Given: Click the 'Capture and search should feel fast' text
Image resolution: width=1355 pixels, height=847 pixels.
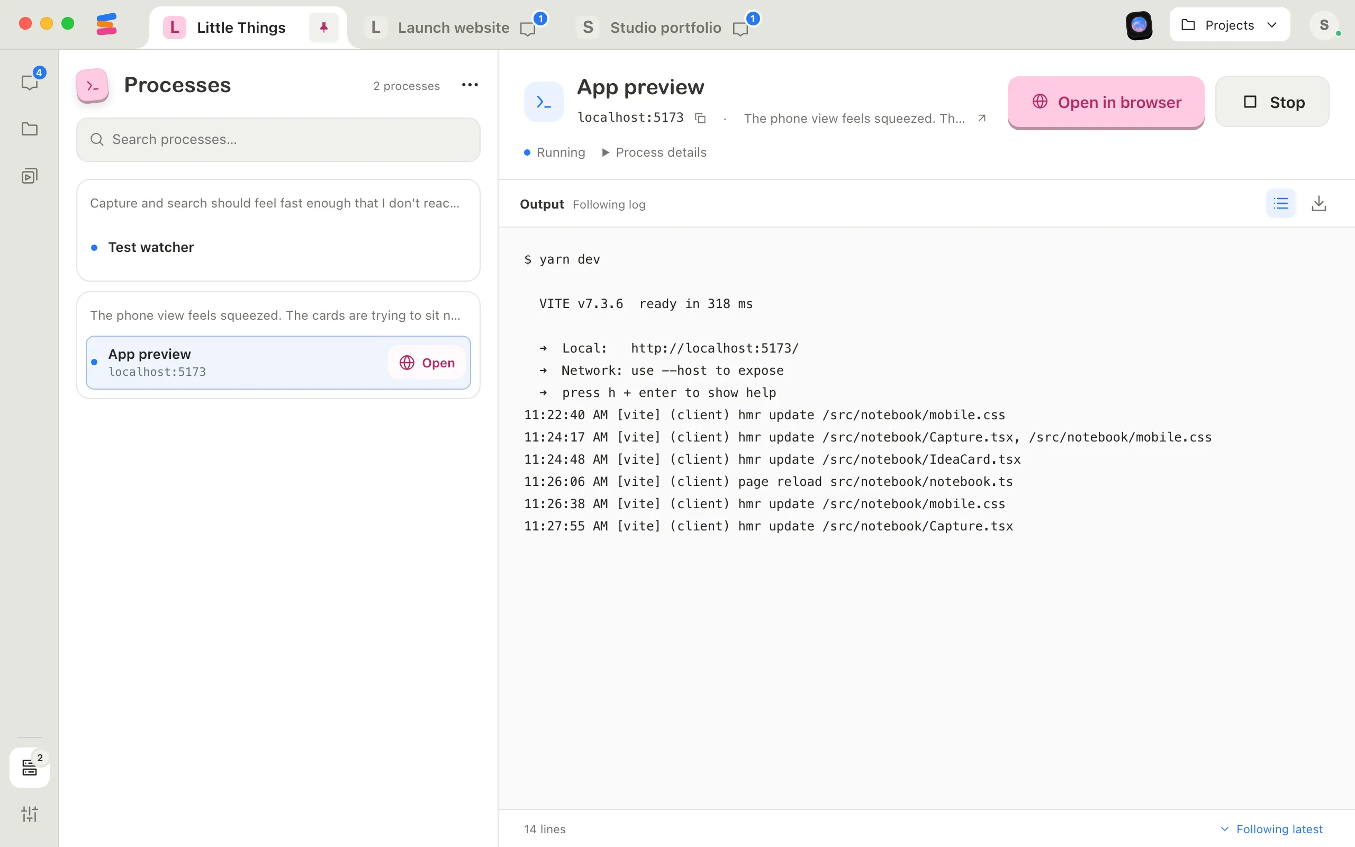Looking at the screenshot, I should [274, 203].
